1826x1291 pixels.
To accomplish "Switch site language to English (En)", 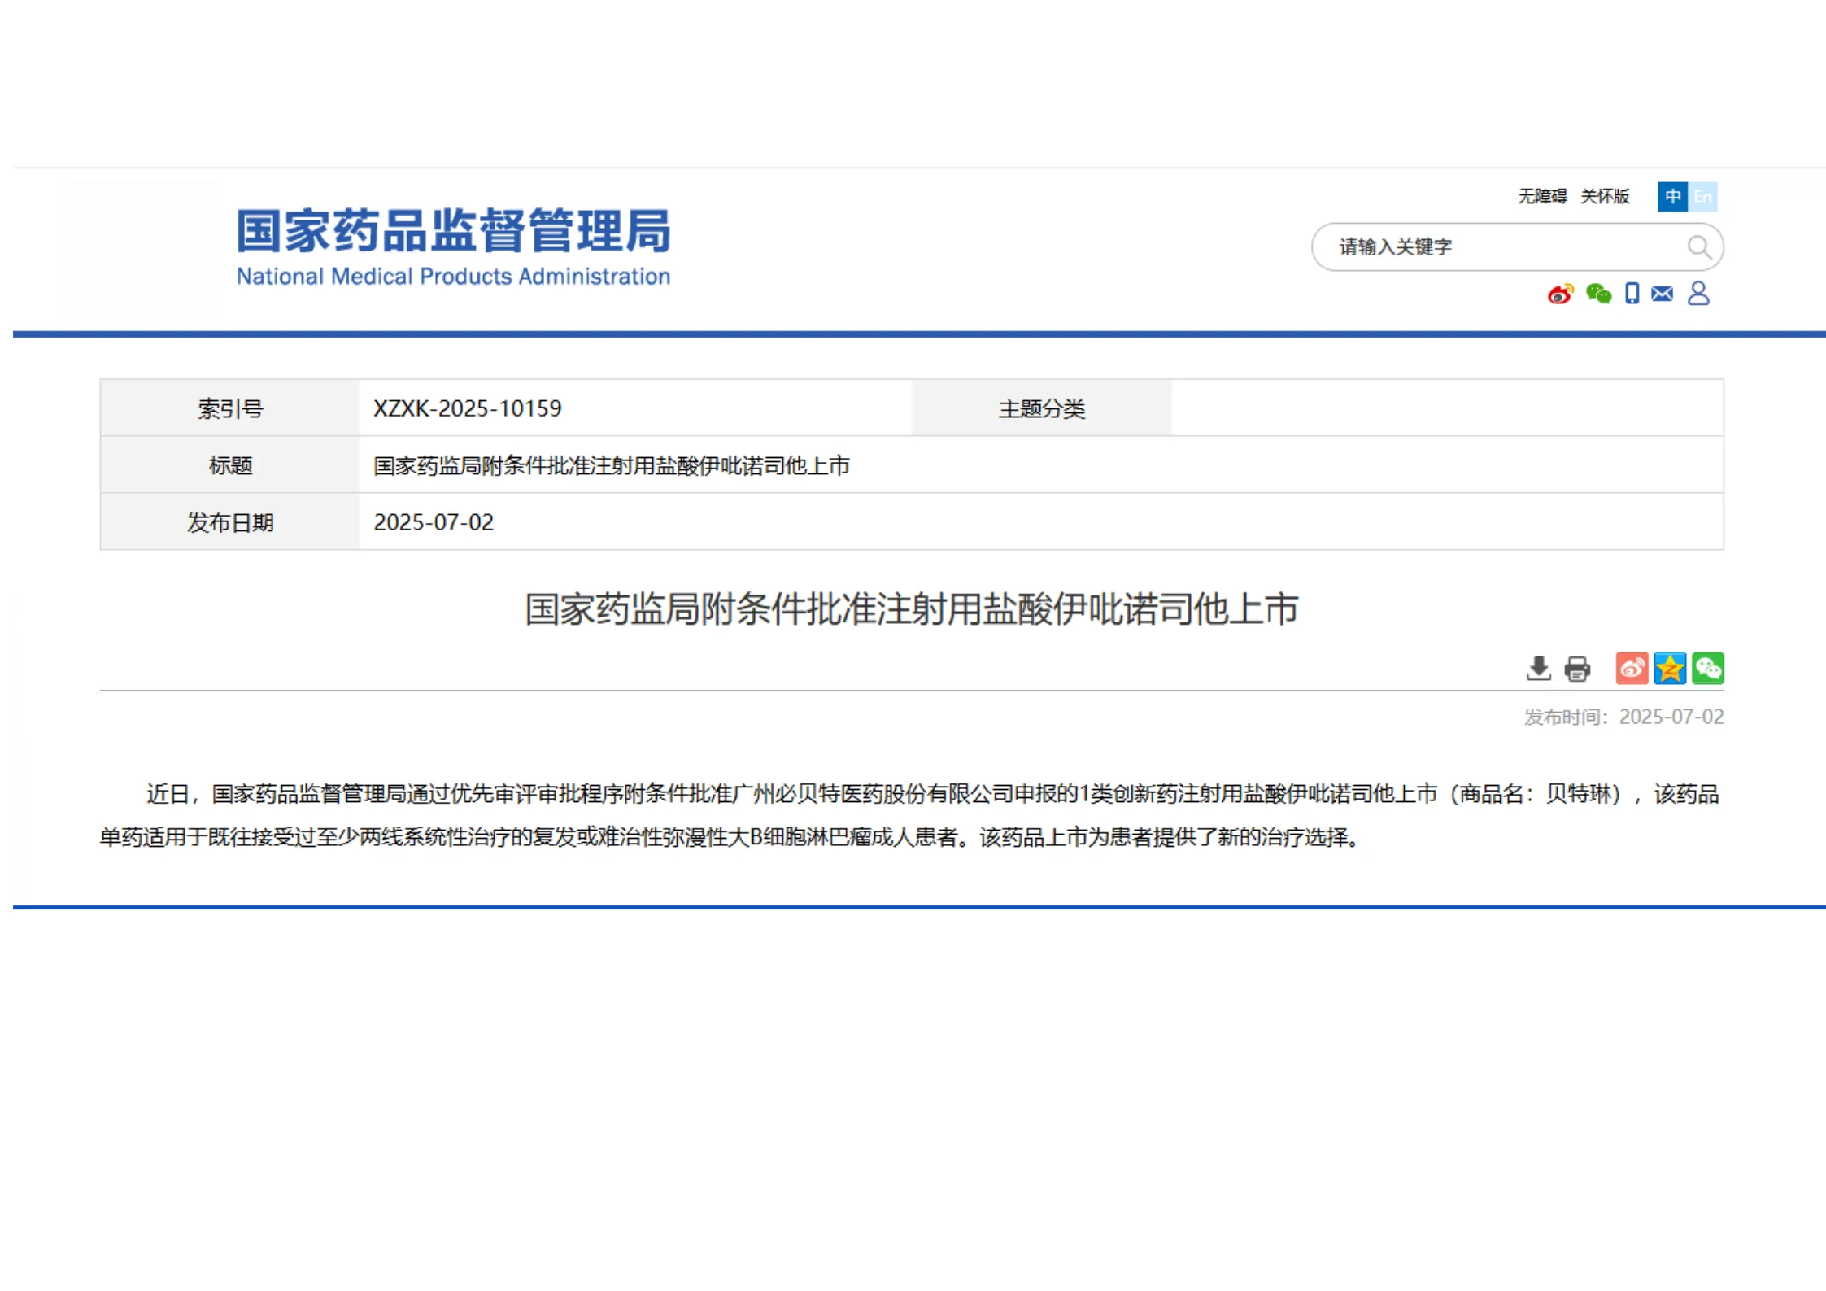I will pyautogui.click(x=1703, y=197).
